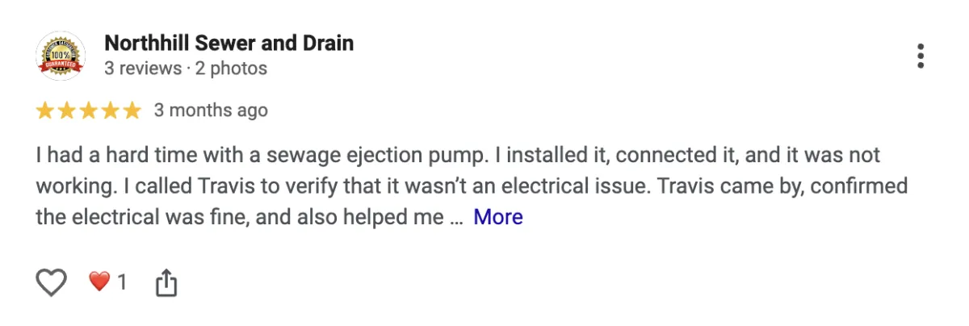Click the second rating star
This screenshot has width=969, height=326.
[x=67, y=111]
